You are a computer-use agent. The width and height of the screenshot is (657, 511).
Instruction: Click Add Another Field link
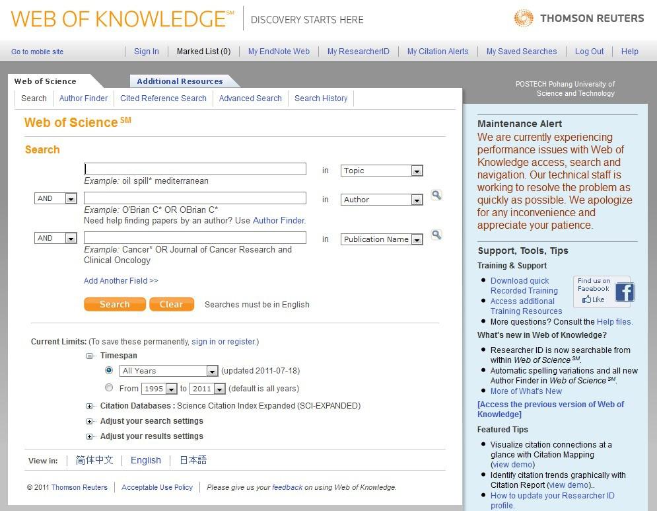[121, 281]
